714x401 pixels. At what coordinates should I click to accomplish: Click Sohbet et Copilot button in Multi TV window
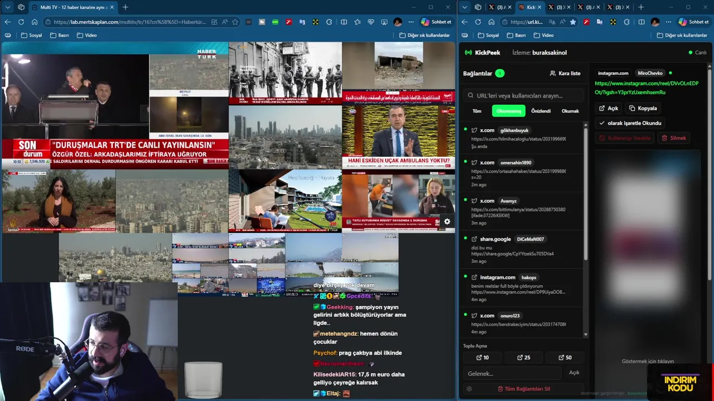(x=436, y=22)
